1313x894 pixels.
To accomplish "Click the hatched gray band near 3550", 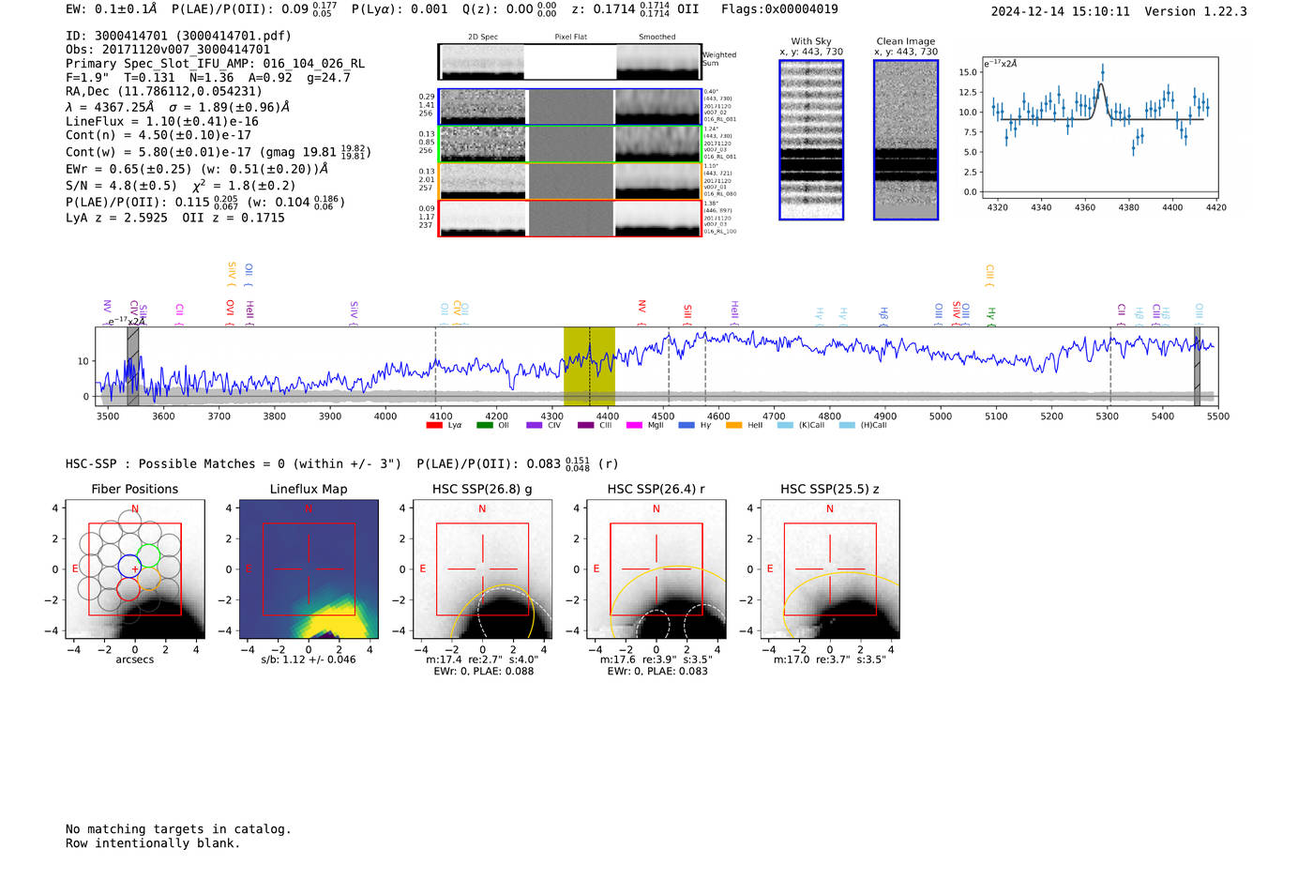I will (x=133, y=366).
